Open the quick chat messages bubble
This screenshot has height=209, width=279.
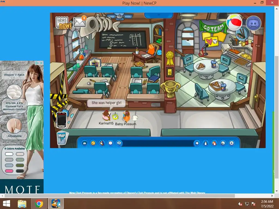tap(119, 143)
